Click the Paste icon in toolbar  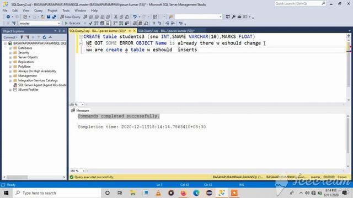pyautogui.click(x=127, y=17)
